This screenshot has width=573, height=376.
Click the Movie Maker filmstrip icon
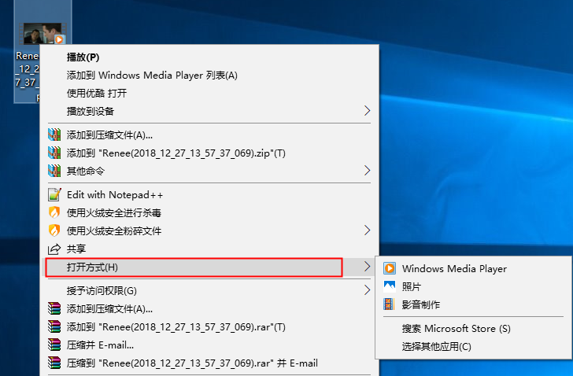[389, 304]
